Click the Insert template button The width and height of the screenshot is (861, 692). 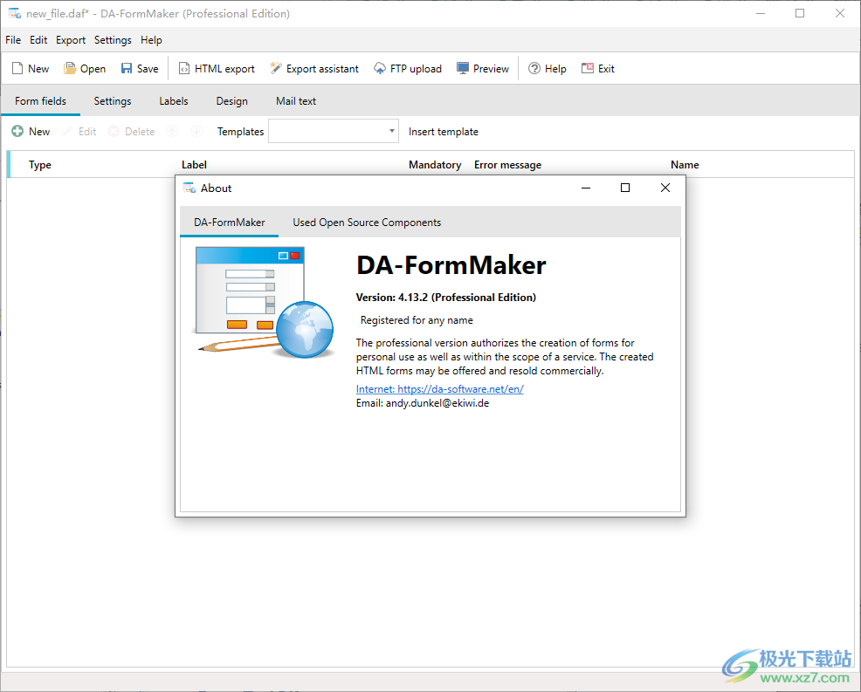click(x=443, y=131)
